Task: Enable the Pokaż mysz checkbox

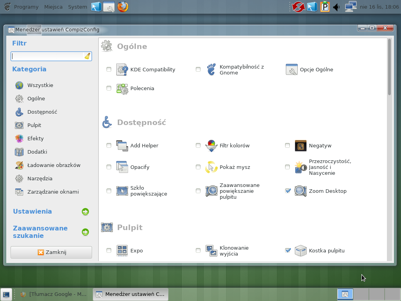Action: tap(198, 167)
